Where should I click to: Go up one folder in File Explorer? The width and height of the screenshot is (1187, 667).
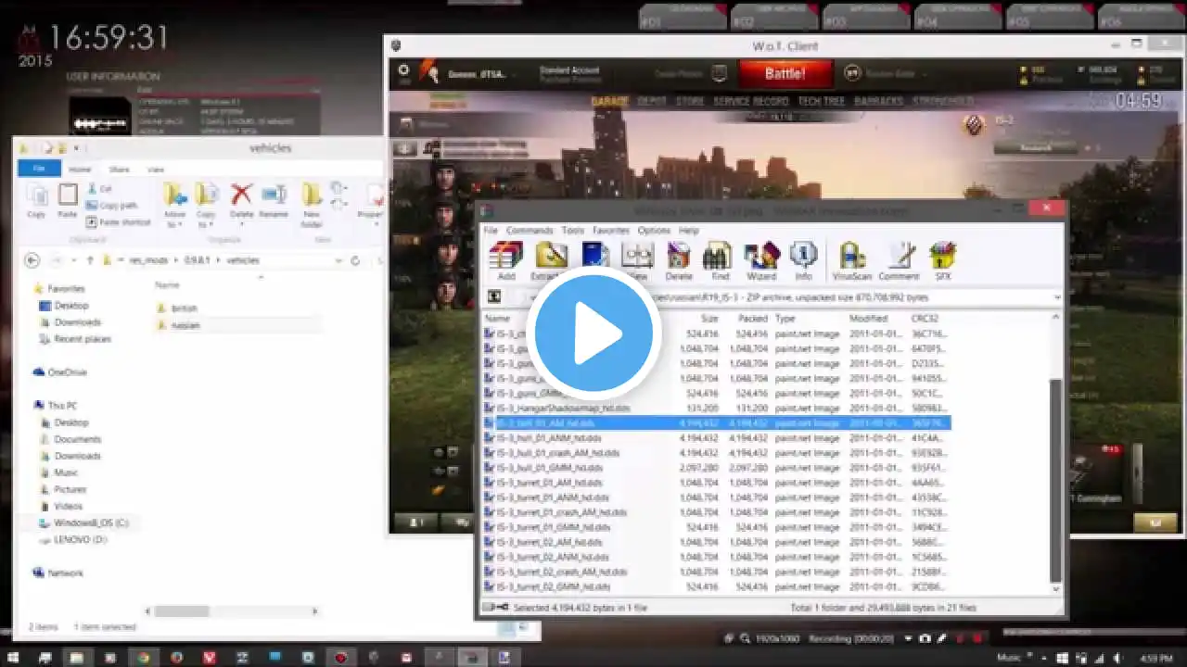click(x=88, y=260)
